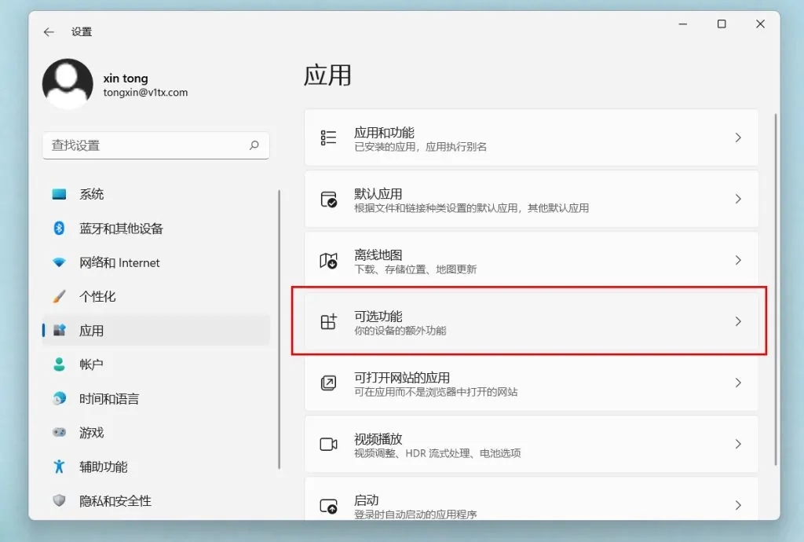Click the 查找设置 search field

click(155, 145)
